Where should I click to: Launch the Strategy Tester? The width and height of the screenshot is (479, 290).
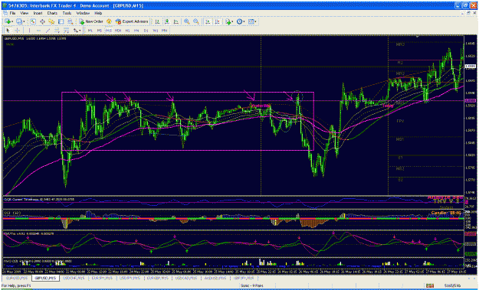pos(70,21)
